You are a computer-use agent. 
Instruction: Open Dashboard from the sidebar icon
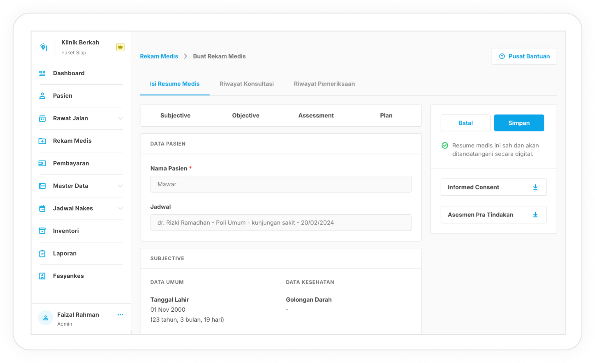point(42,73)
